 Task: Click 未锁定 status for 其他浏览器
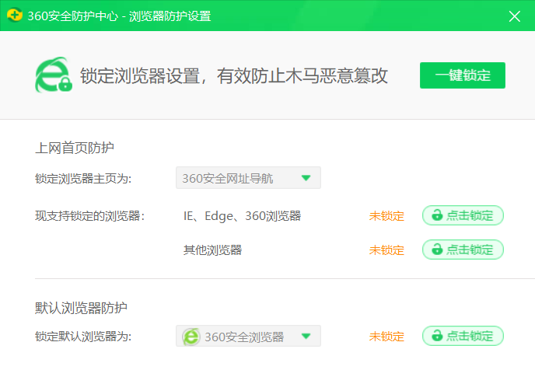386,250
